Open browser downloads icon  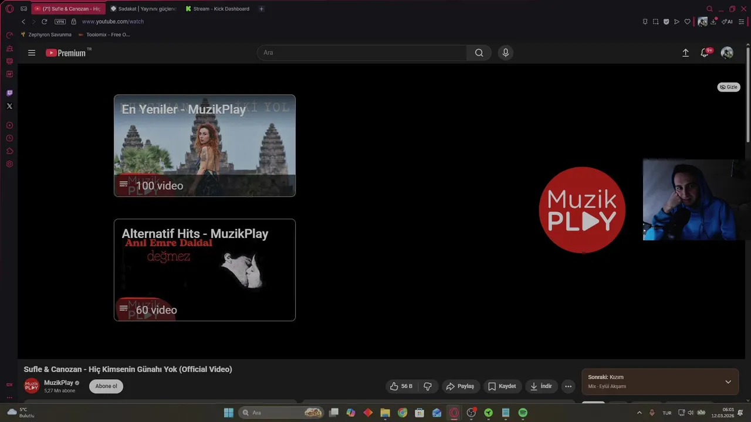713,22
